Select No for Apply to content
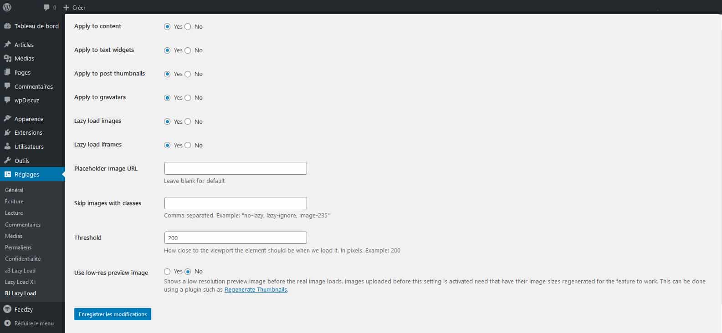The width and height of the screenshot is (722, 333). pos(188,27)
